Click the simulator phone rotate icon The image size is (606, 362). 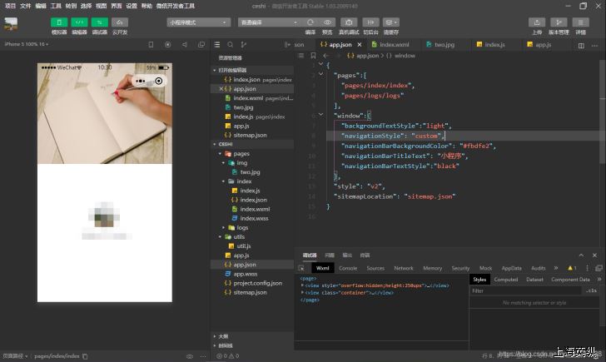pyautogui.click(x=151, y=44)
